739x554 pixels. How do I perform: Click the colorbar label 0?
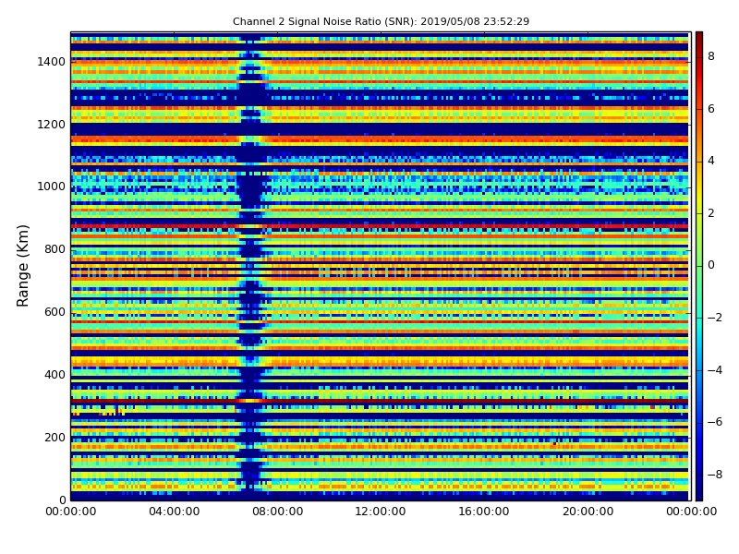click(711, 265)
